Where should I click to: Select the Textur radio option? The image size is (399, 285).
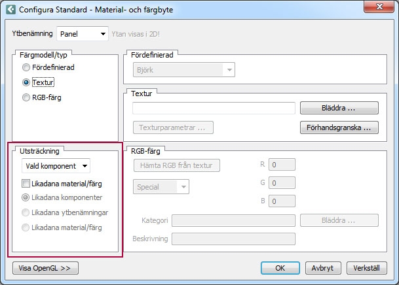(26, 83)
